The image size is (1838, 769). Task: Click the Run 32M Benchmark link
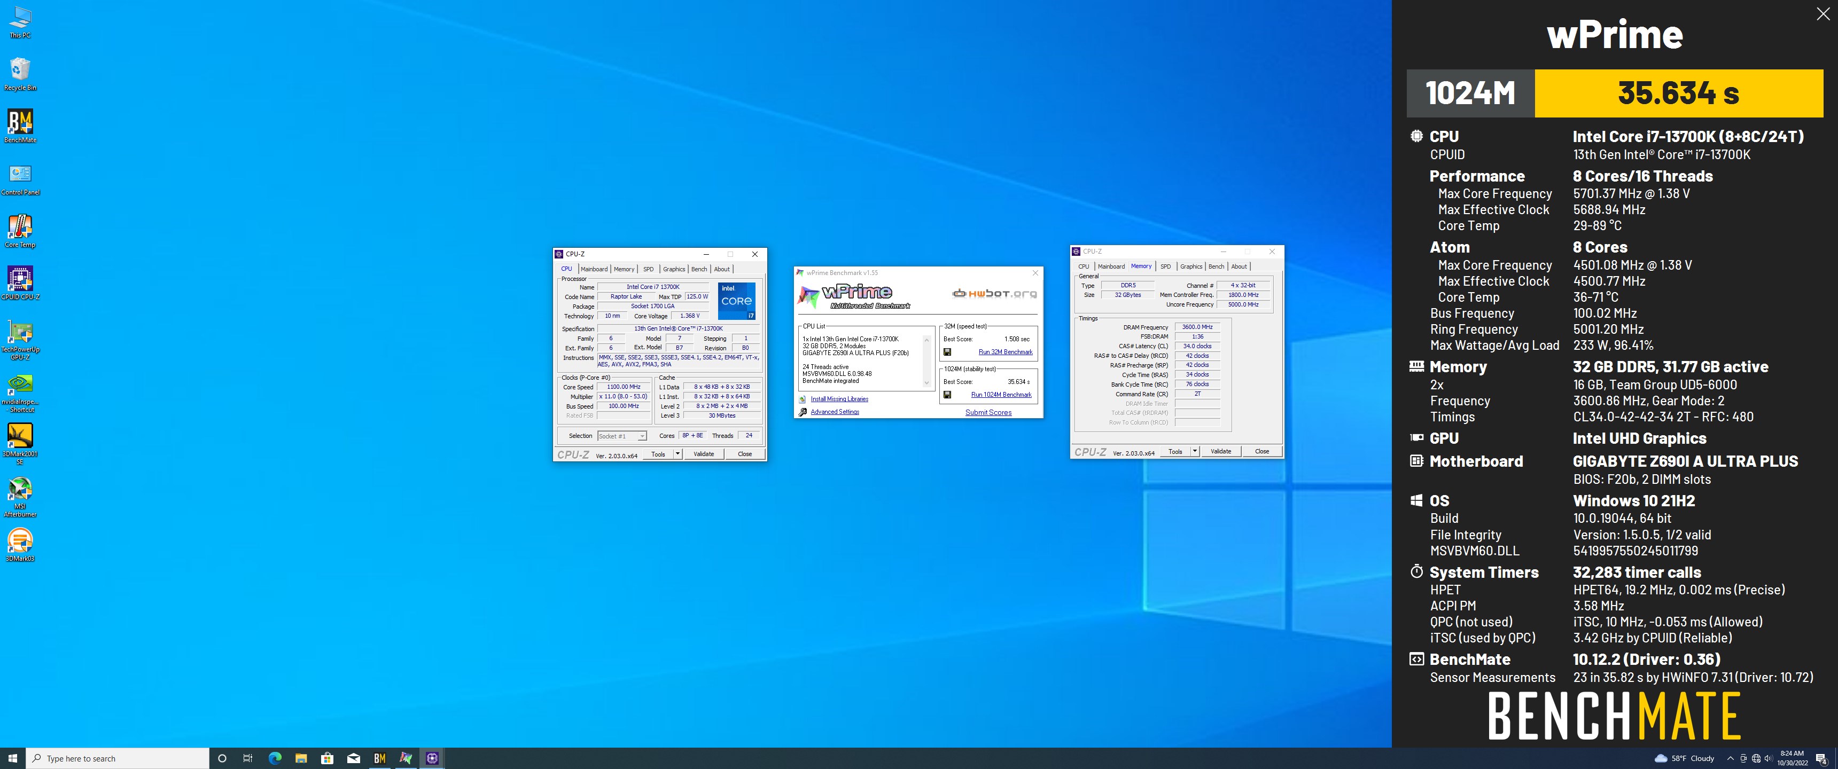click(x=1006, y=352)
